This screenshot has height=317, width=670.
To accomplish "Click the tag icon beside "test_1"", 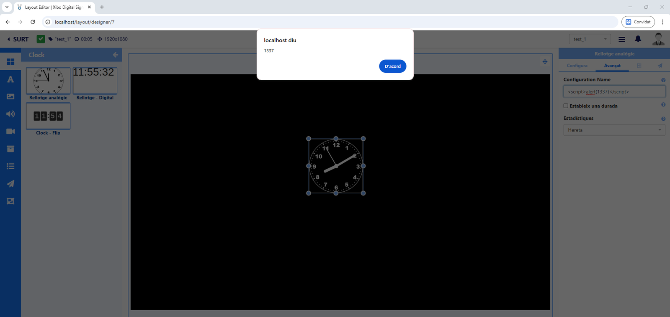I will click(x=51, y=39).
